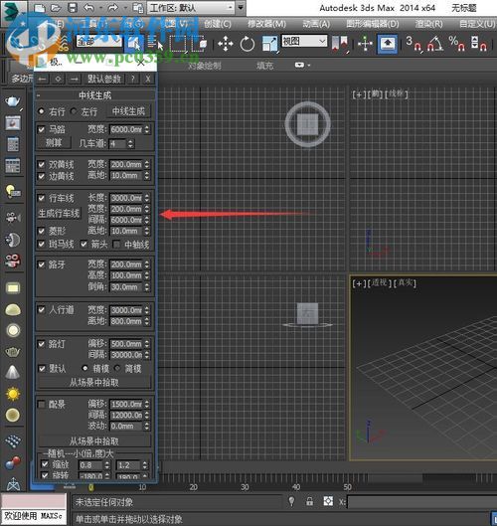Click the Save File floppy icon
Screen dimensions: 497x526
coord(73,8)
